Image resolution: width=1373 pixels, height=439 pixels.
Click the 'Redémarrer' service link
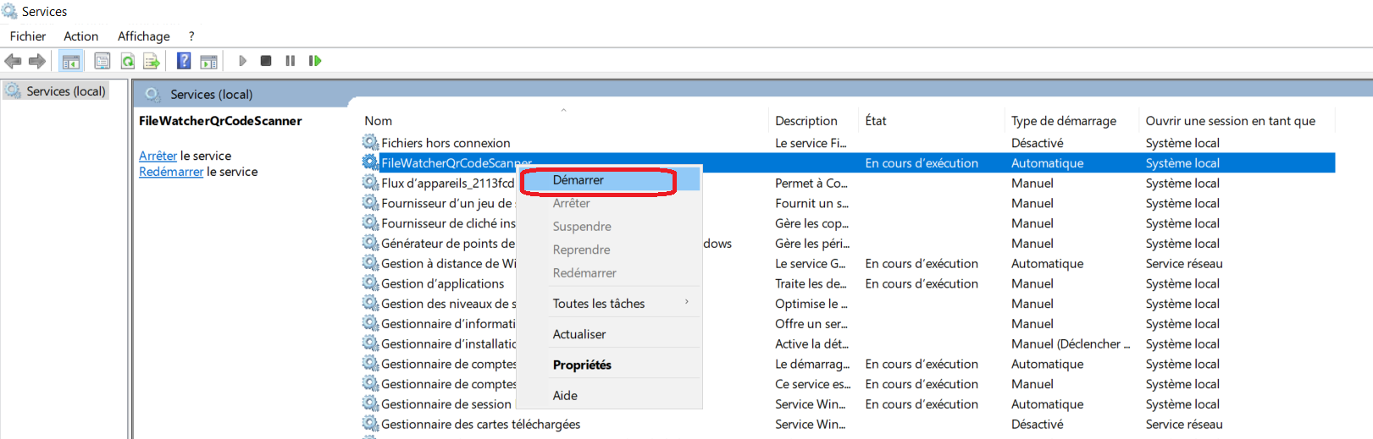click(171, 172)
